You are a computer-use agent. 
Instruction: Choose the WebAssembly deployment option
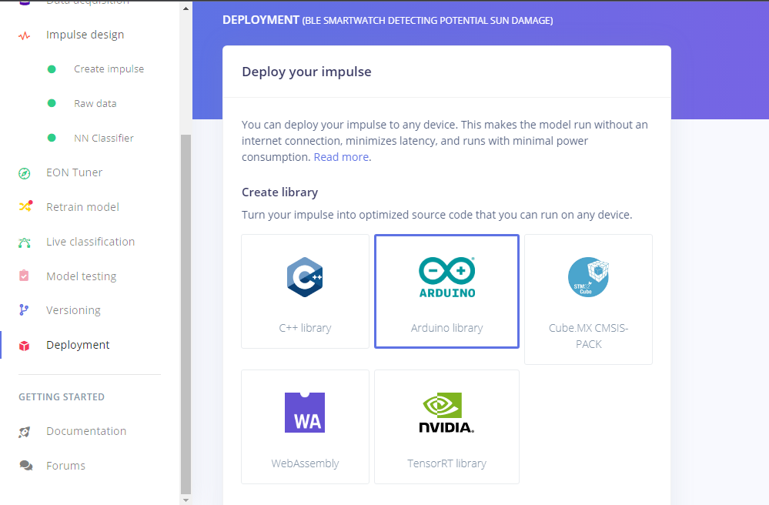pos(305,426)
